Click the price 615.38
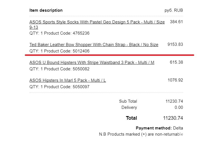Screen dimensions: 205x144 point(176,62)
